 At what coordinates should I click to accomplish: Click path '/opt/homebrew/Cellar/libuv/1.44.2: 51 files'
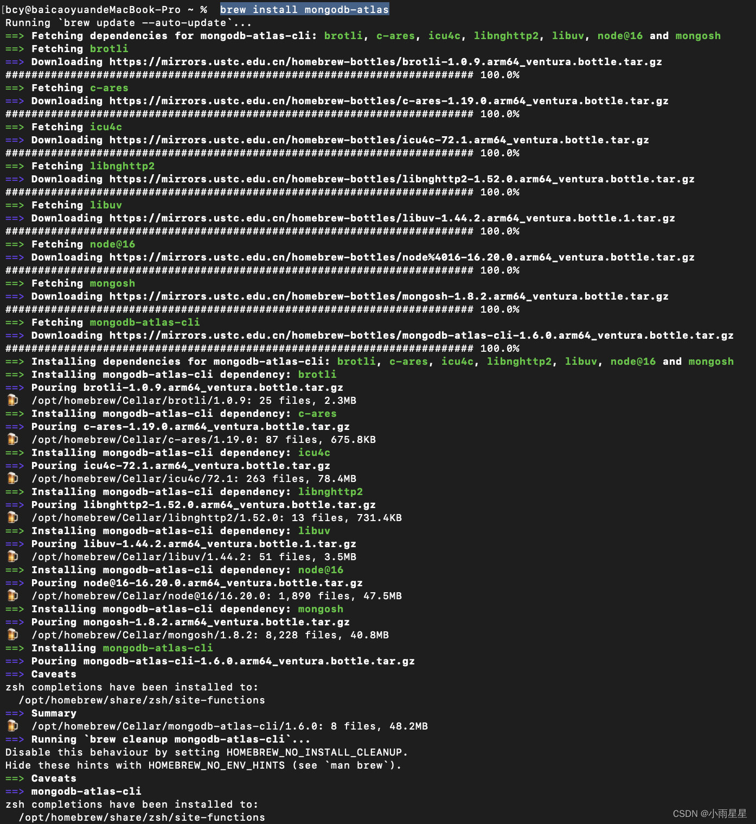pos(174,557)
